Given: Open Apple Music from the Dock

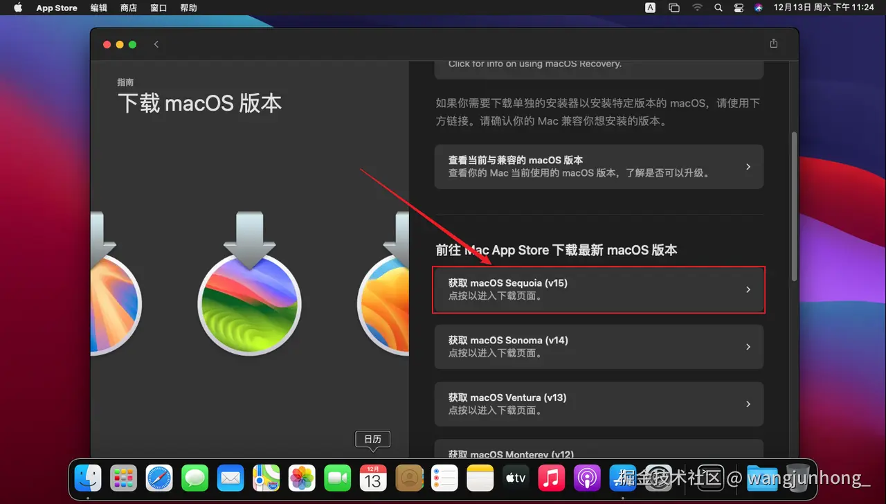Looking at the screenshot, I should point(552,478).
